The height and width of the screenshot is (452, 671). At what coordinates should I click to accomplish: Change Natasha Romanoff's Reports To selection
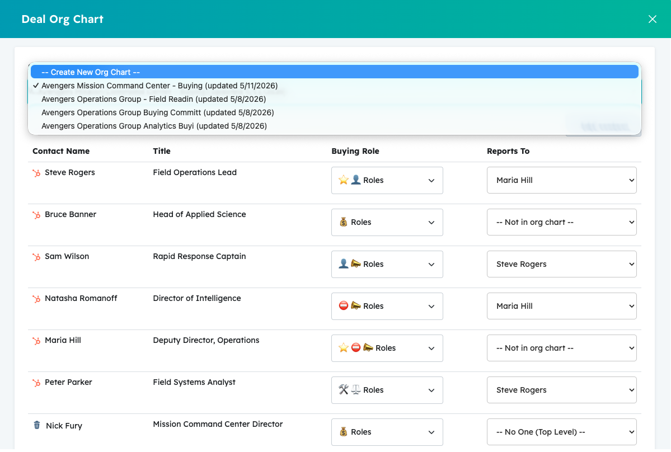tap(561, 306)
